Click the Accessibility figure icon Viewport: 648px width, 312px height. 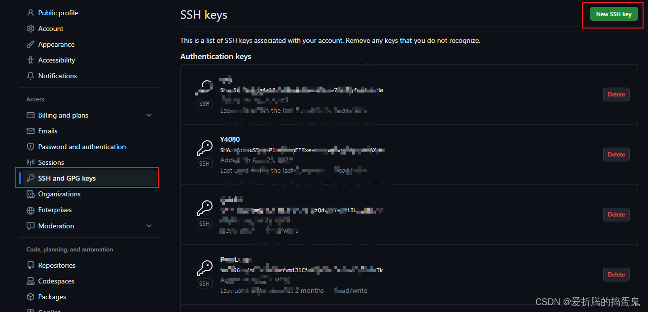point(30,60)
